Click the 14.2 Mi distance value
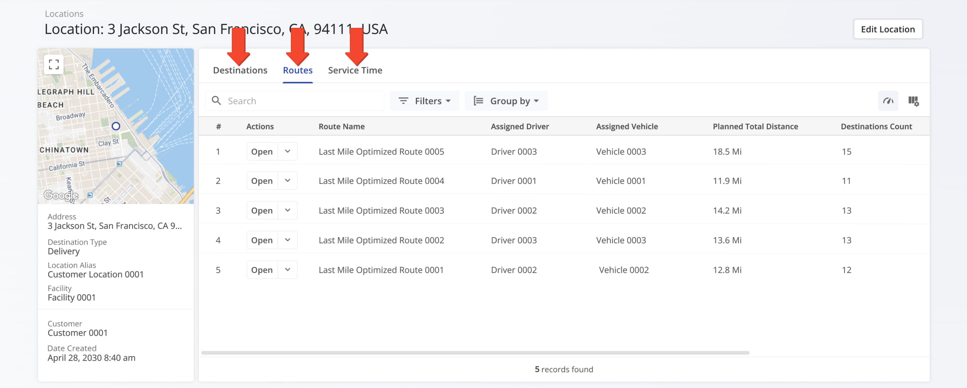This screenshot has height=388, width=967. point(727,211)
